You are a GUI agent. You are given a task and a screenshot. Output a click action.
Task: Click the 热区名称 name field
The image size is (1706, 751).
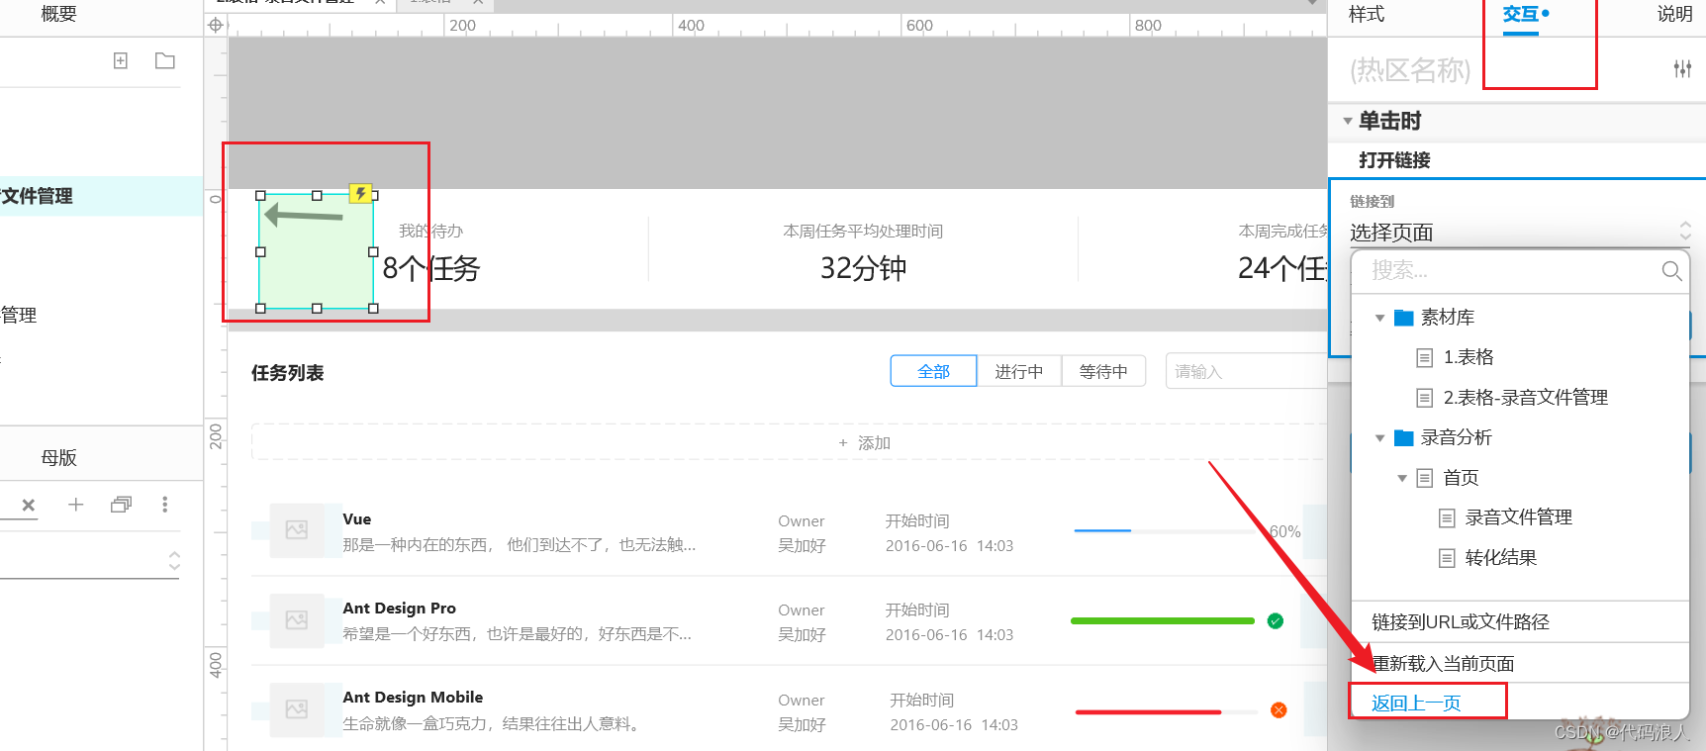[x=1410, y=69]
